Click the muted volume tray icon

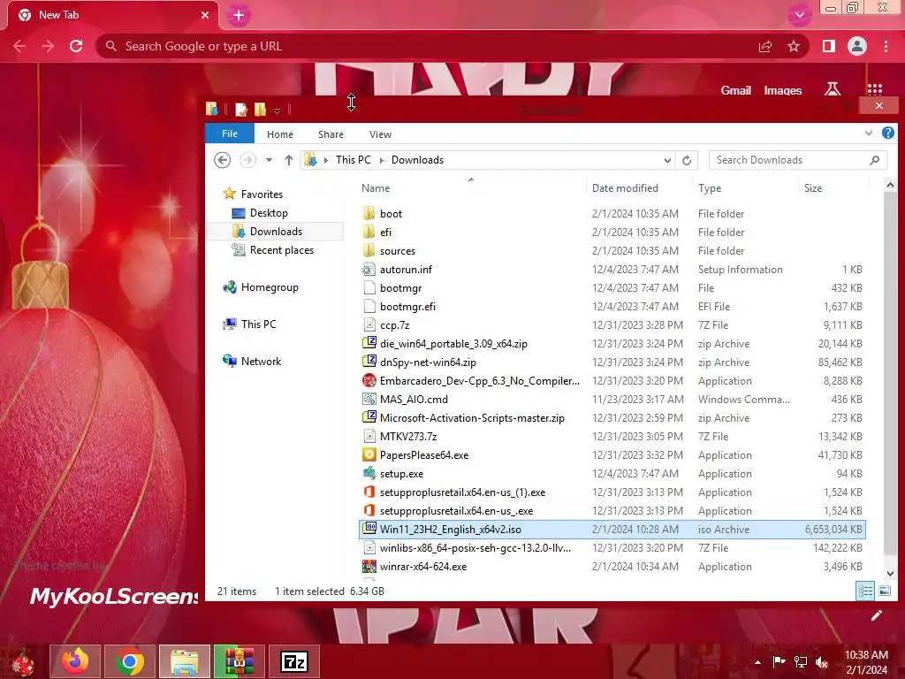coord(822,662)
